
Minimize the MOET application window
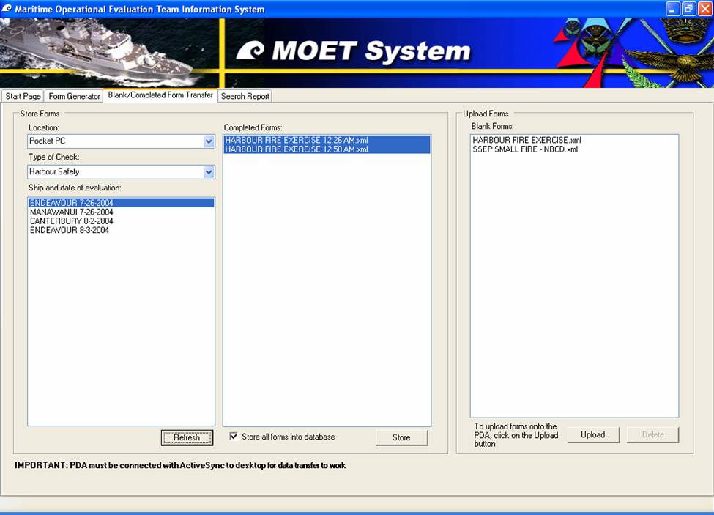coord(672,9)
